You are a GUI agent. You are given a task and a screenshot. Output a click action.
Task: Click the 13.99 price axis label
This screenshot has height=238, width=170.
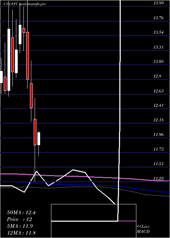pos(158,3)
